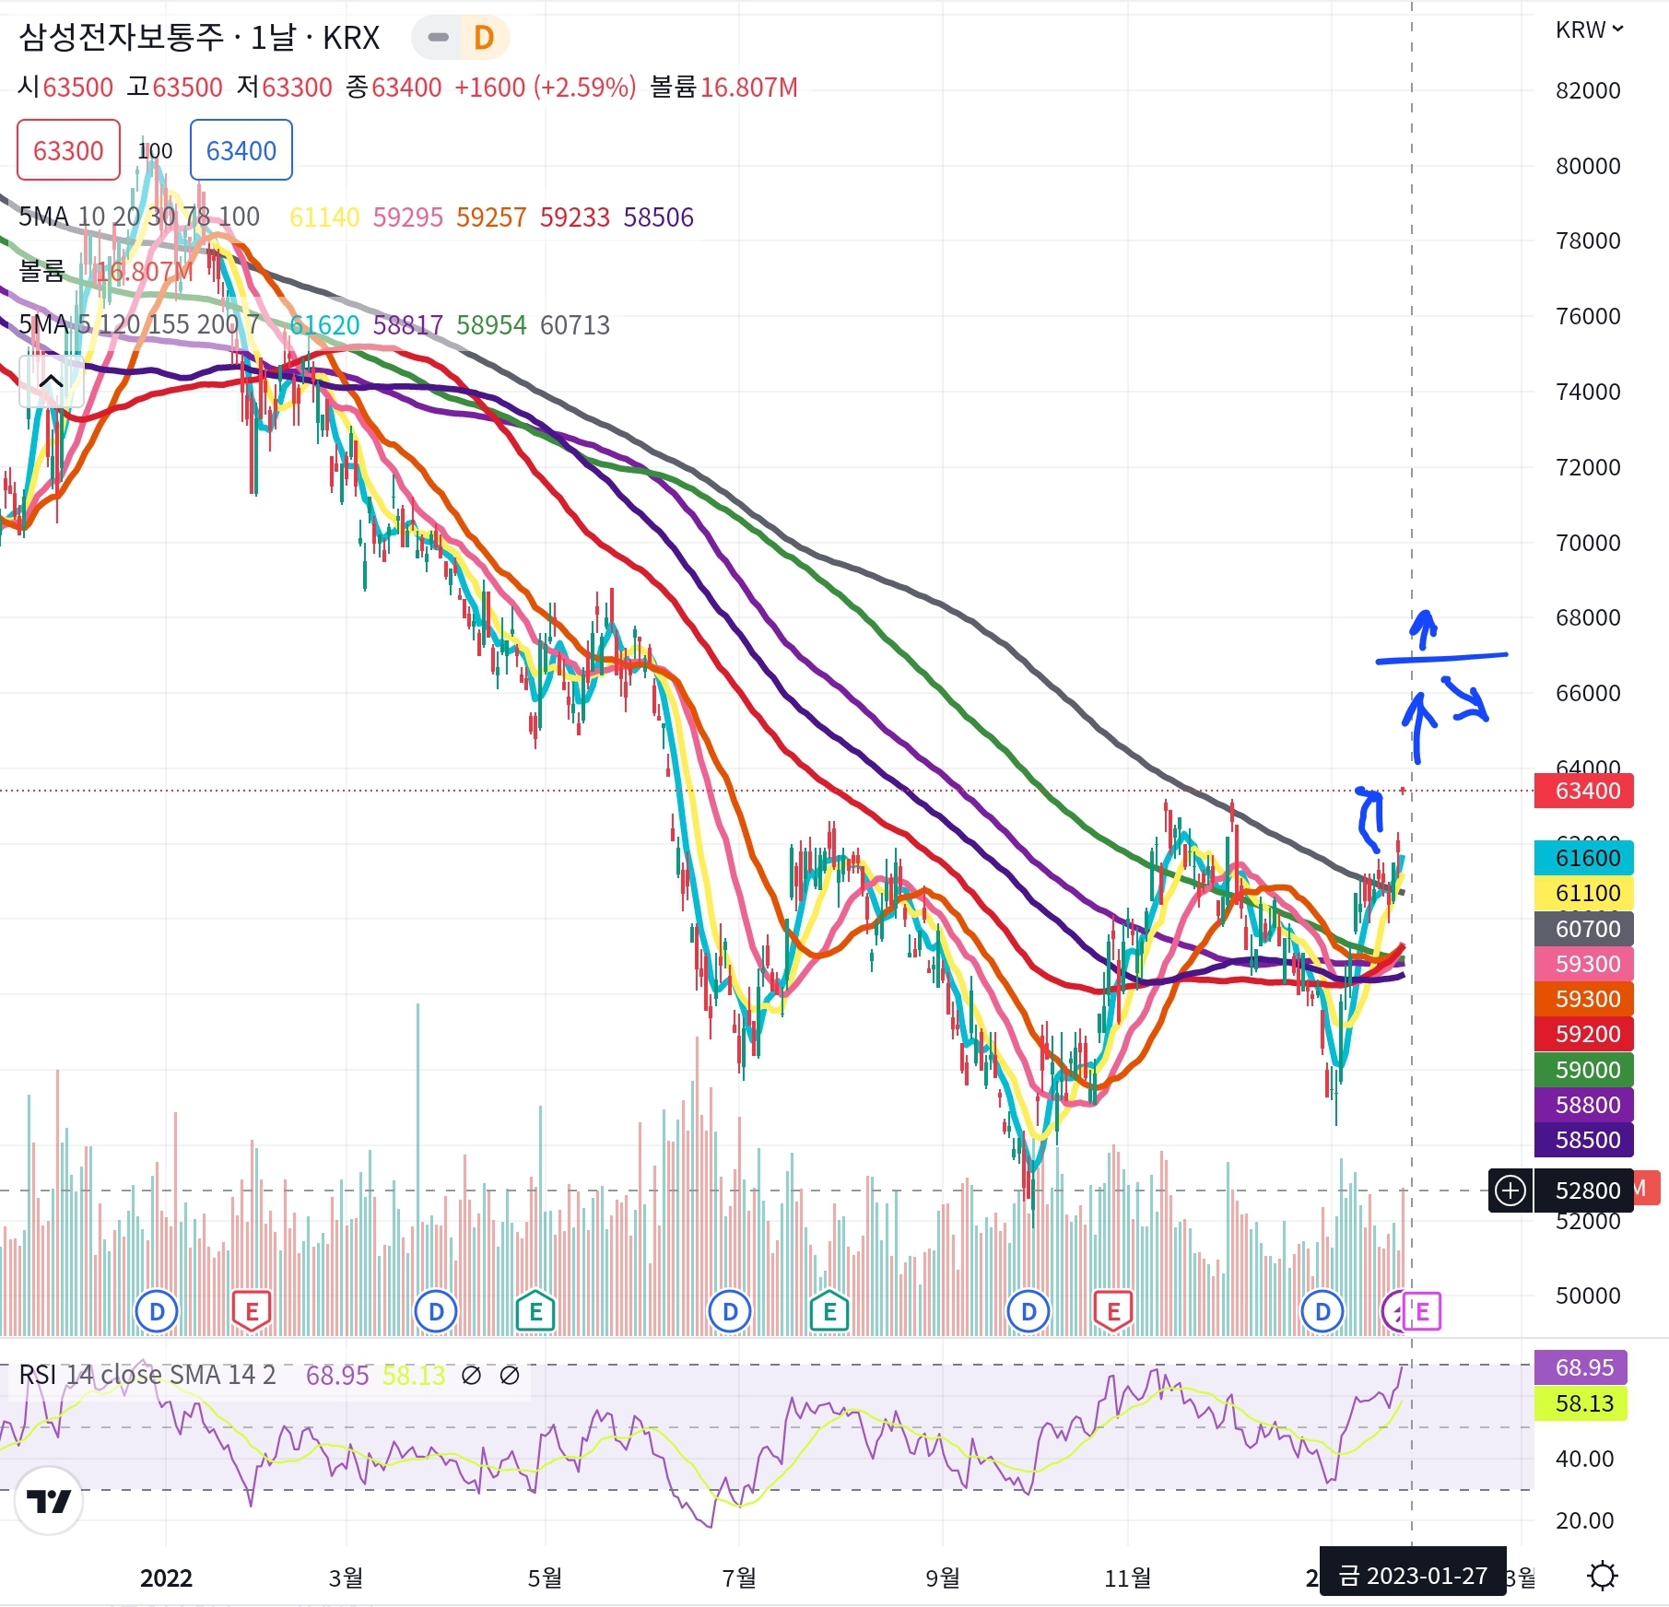1669x1607 pixels.
Task: Click the 11월 label on the time axis
Action: [1128, 1578]
